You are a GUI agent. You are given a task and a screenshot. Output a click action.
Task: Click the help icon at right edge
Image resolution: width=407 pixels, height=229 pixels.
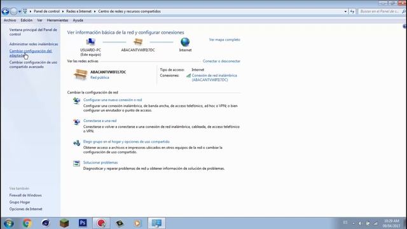(x=404, y=26)
